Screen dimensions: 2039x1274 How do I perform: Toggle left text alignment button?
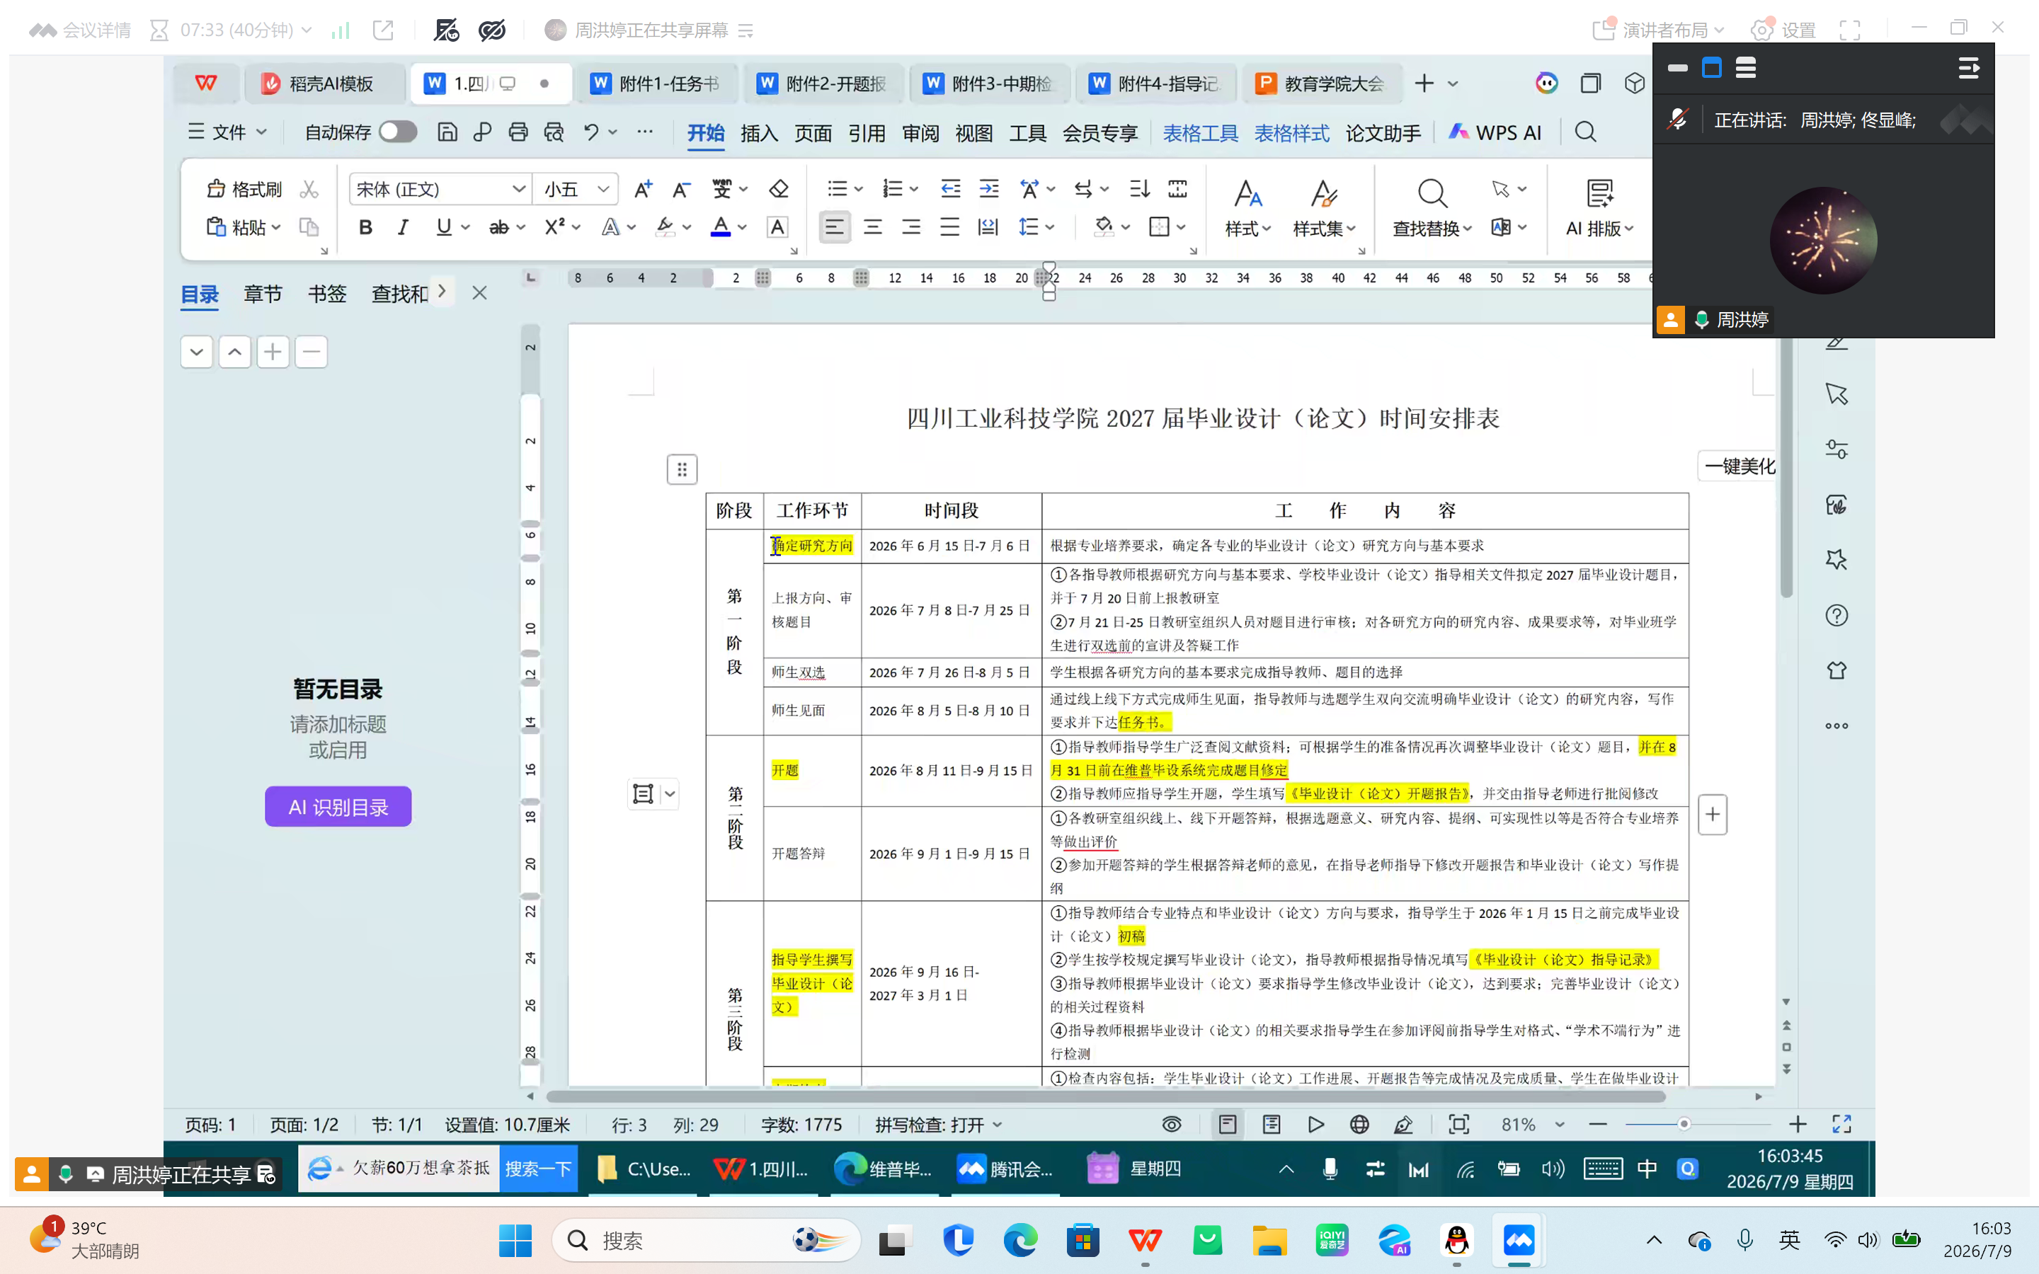(834, 227)
